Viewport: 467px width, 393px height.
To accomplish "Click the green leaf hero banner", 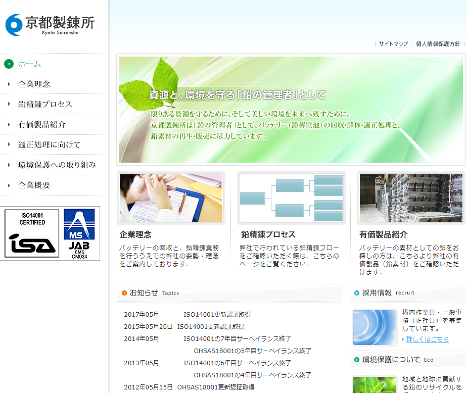I will point(291,110).
